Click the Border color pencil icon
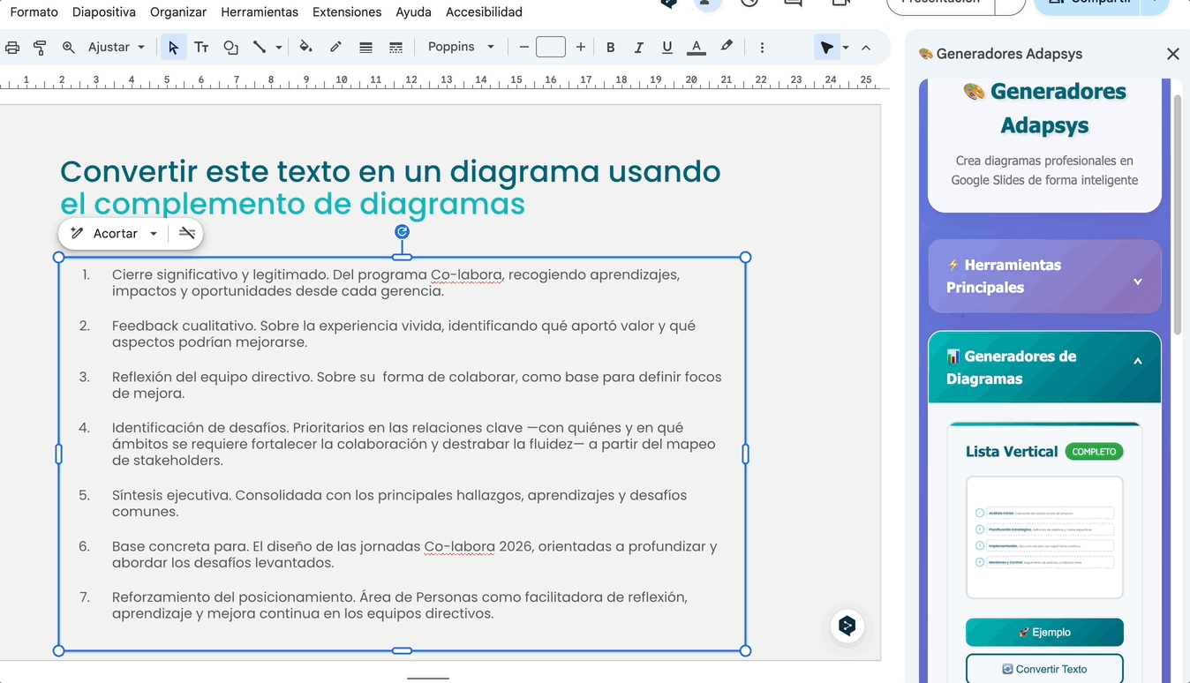 (335, 48)
